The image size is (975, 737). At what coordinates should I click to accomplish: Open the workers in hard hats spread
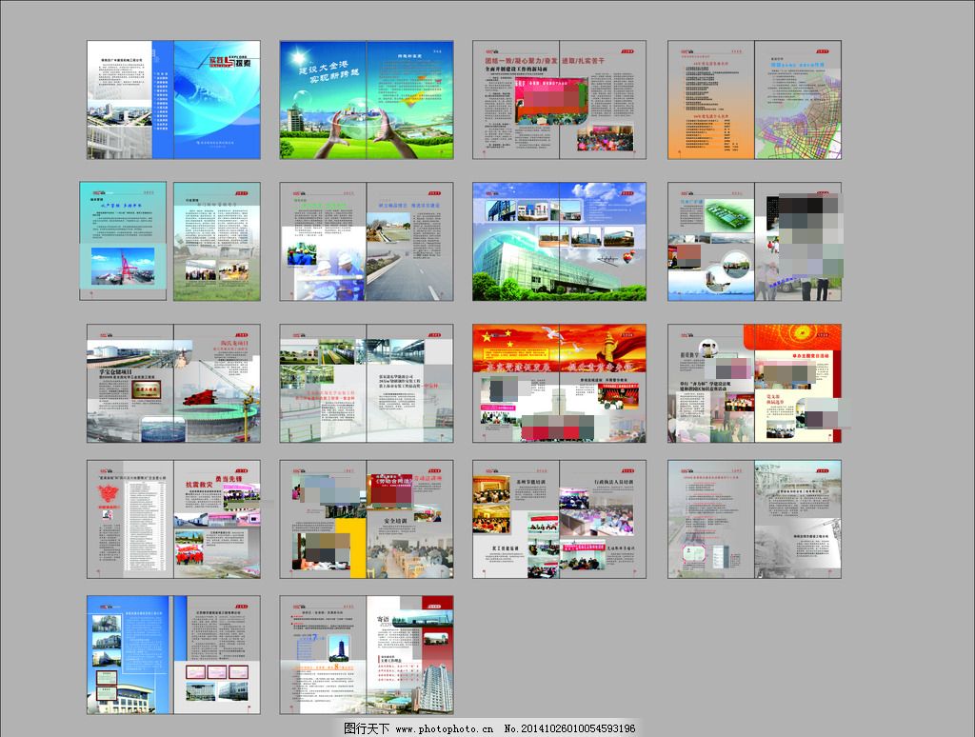pyautogui.click(x=367, y=242)
